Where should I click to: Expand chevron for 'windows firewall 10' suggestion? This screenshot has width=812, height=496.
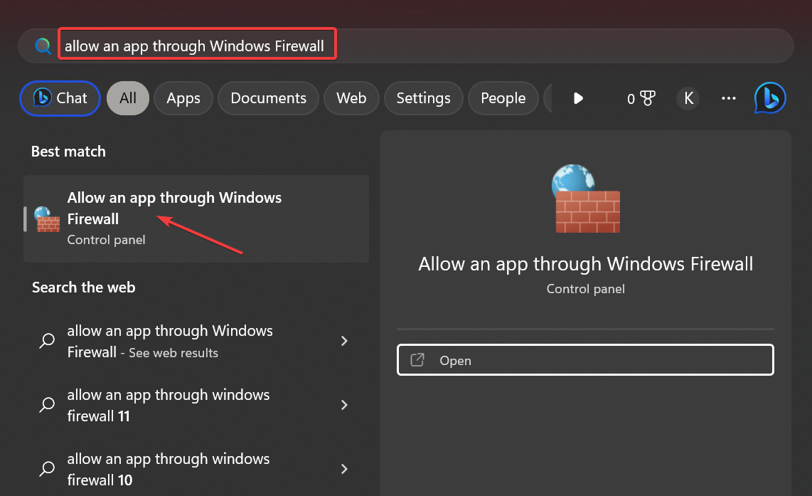point(344,469)
